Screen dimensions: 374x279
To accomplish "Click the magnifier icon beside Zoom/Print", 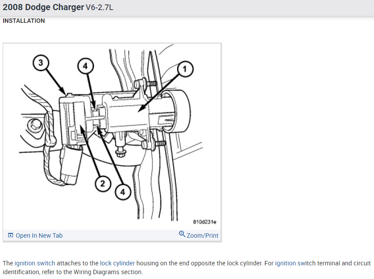I will coord(182,234).
